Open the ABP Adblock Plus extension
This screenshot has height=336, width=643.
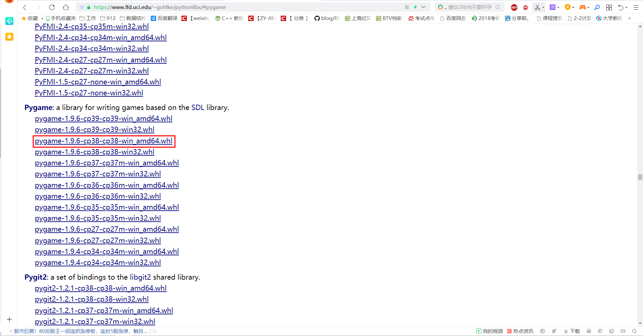[514, 7]
